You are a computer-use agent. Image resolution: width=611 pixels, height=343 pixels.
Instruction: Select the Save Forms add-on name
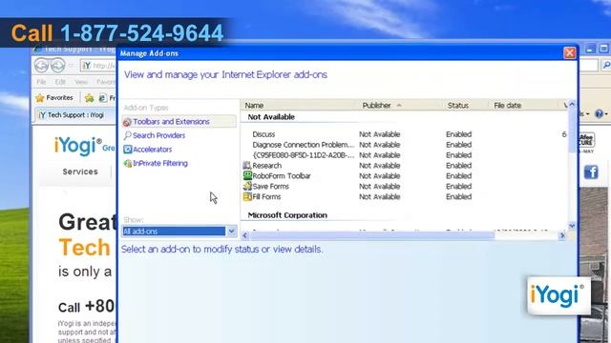pyautogui.click(x=270, y=187)
